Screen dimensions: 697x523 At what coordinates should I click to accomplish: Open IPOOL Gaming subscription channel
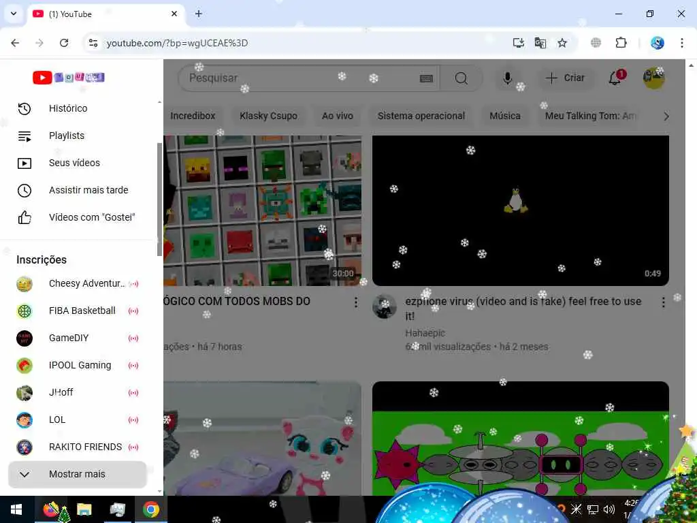tap(78, 366)
